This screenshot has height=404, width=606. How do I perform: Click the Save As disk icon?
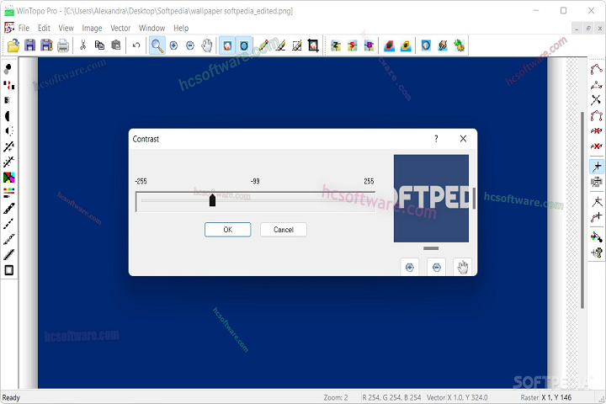(x=46, y=45)
